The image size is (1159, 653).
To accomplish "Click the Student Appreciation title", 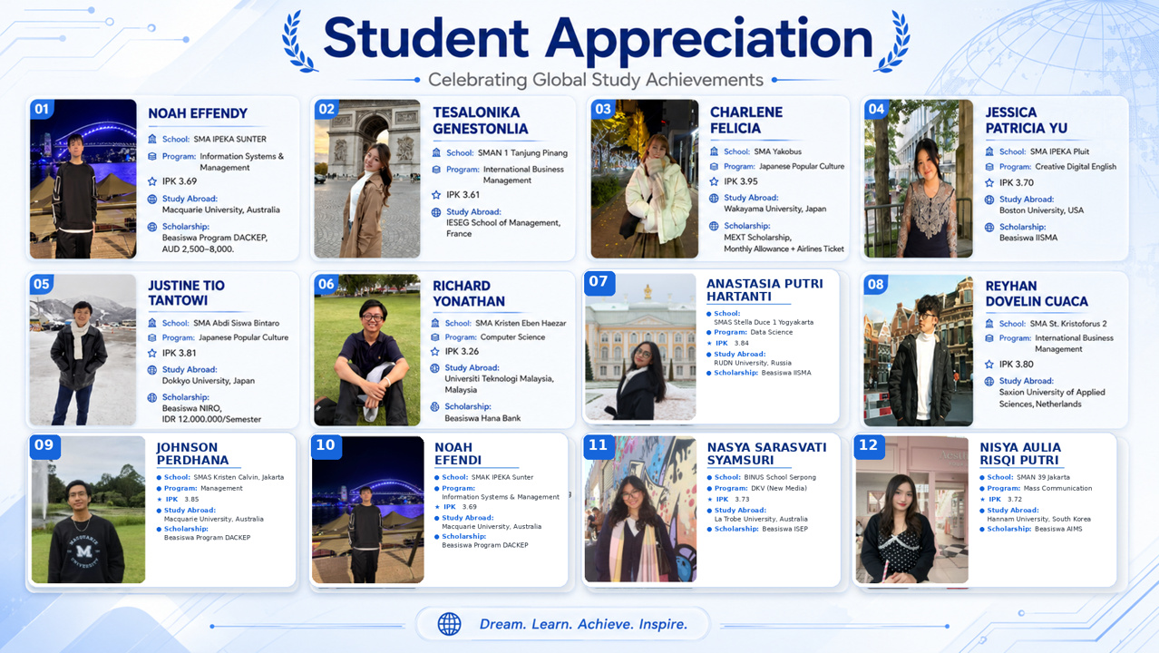I will 598,39.
